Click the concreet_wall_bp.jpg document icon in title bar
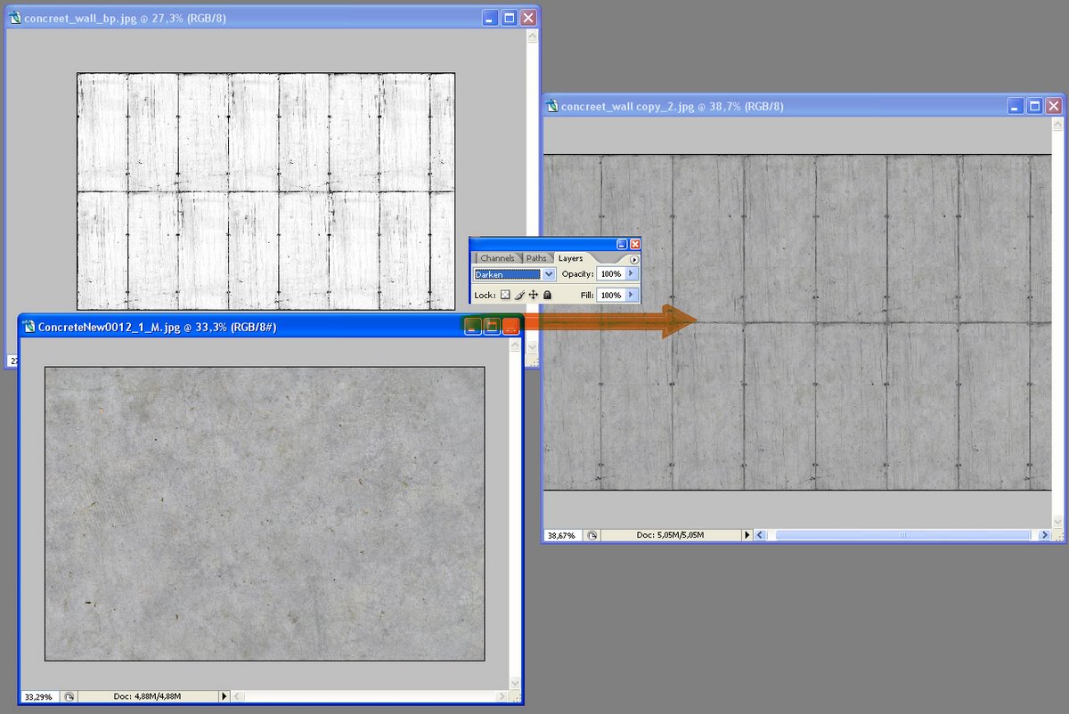This screenshot has width=1069, height=714. click(15, 18)
